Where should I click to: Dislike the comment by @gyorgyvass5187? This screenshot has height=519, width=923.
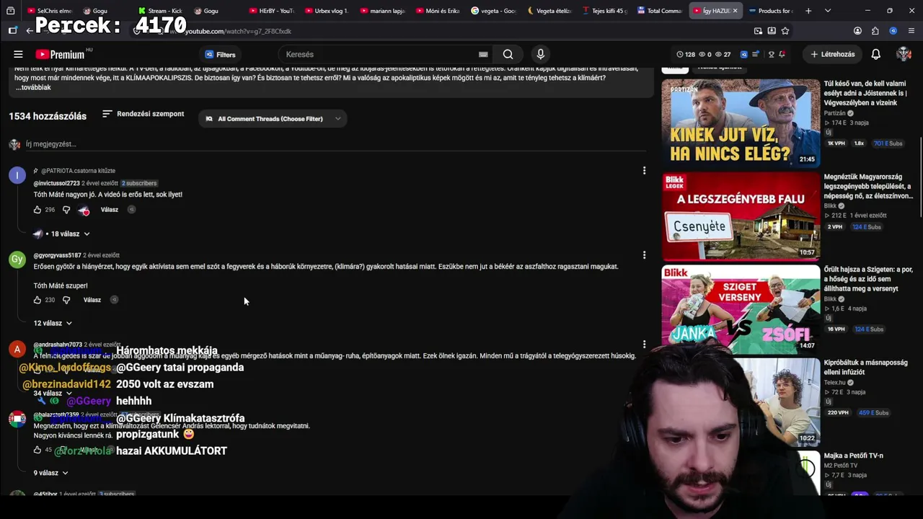tap(66, 300)
